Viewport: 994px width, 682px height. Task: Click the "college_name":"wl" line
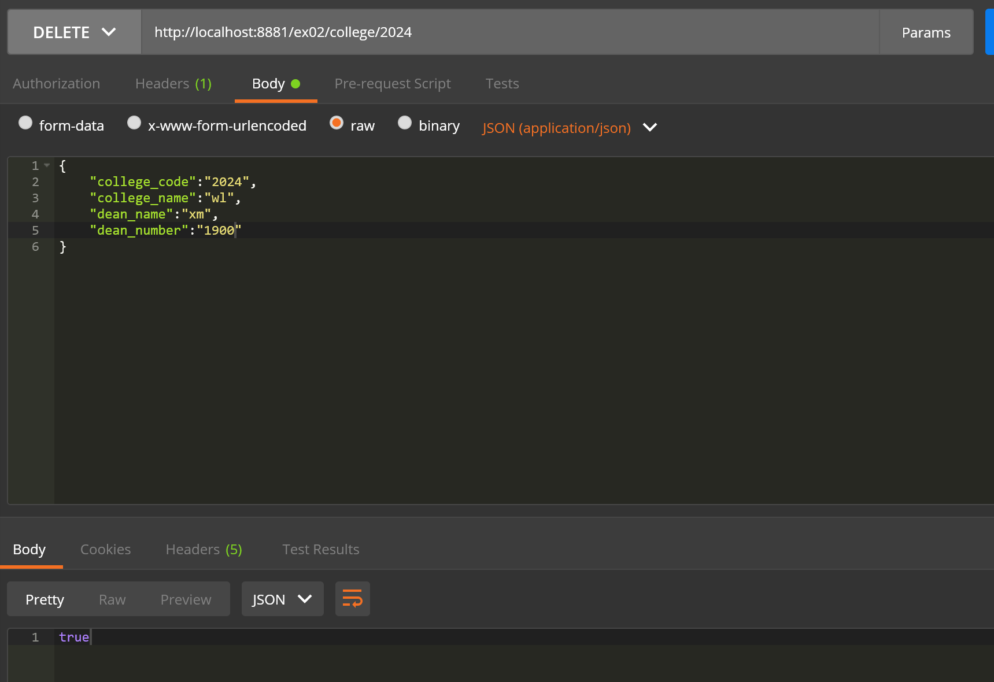click(165, 198)
